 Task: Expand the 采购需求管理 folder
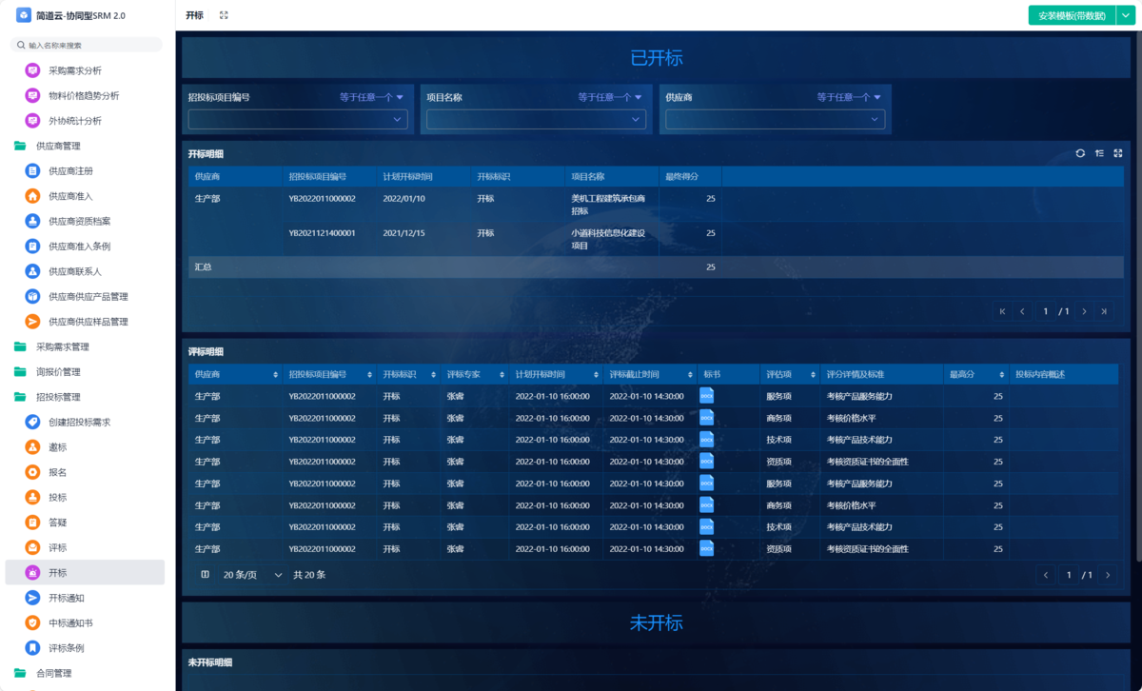tap(20, 346)
